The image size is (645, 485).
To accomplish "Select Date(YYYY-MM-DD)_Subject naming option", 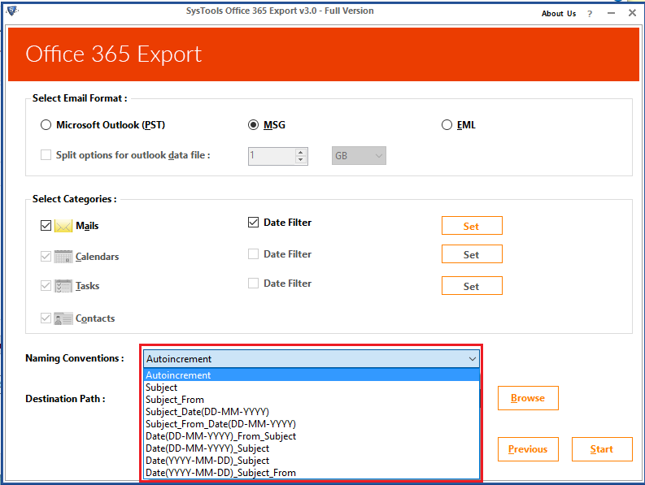I will coord(312,461).
